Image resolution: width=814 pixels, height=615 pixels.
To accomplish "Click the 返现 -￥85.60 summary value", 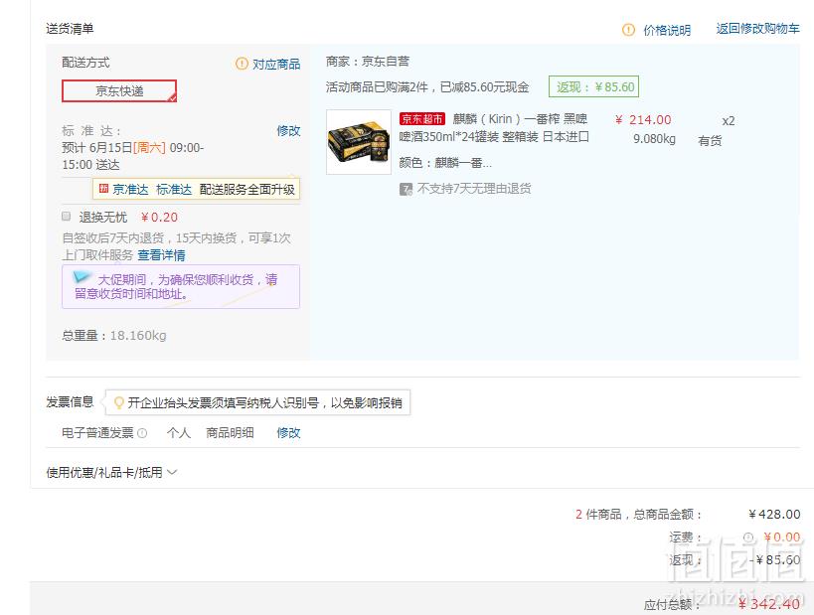I will pyautogui.click(x=774, y=560).
